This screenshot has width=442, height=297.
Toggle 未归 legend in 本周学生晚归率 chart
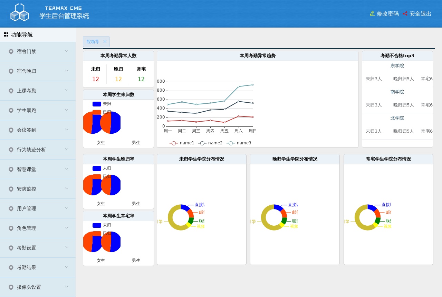tap(102, 168)
